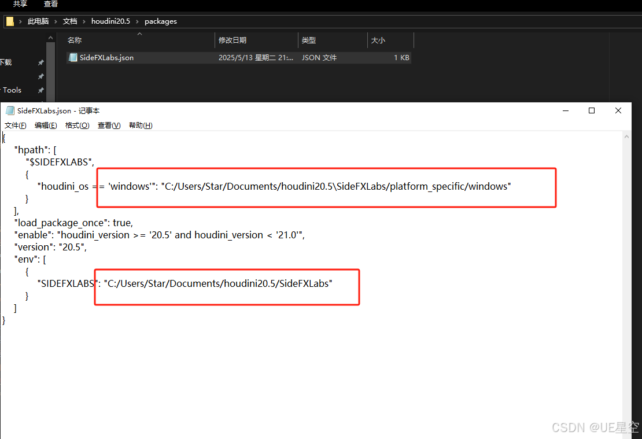Click the 2025/5/13 modified date cell
This screenshot has width=642, height=439.
[256, 57]
